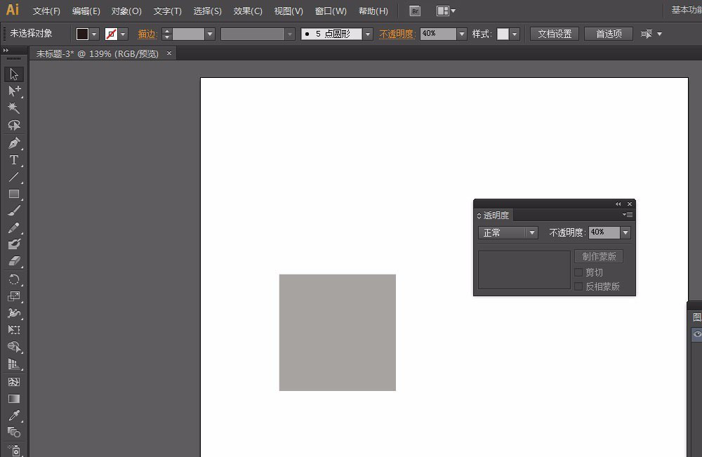Activate the Magic Wand tool
This screenshot has width=702, height=457.
pos(13,108)
